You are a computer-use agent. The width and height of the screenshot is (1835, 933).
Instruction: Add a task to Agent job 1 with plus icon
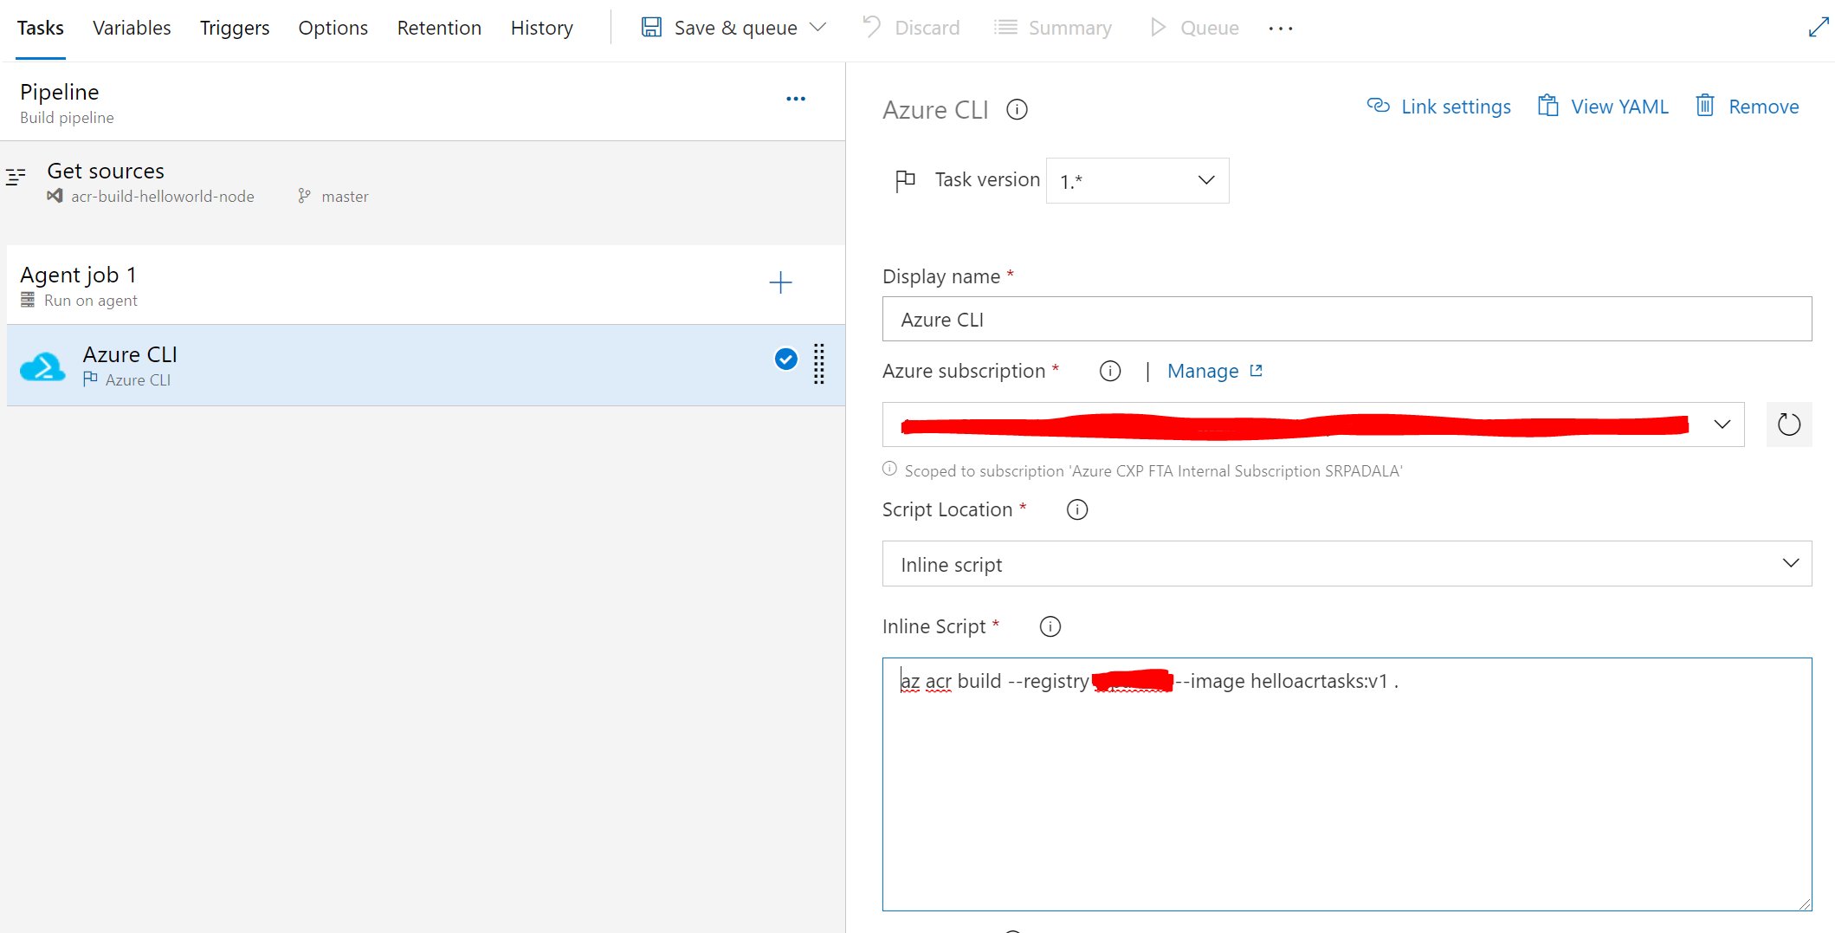pos(779,282)
